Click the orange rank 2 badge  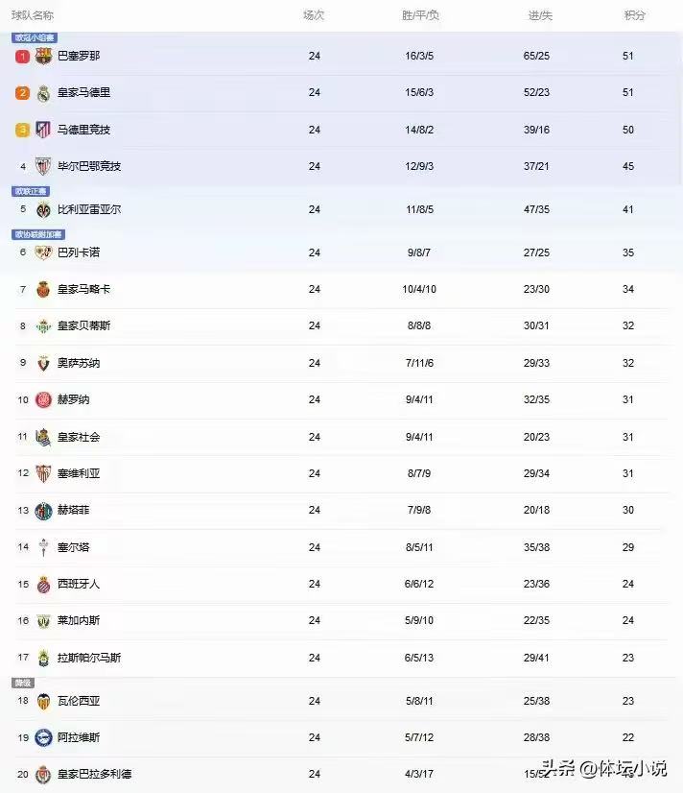pos(22,93)
